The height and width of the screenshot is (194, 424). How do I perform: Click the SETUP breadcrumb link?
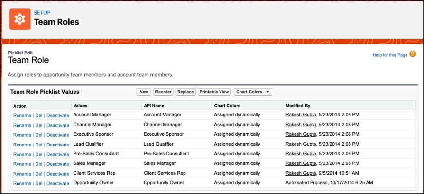click(x=42, y=13)
